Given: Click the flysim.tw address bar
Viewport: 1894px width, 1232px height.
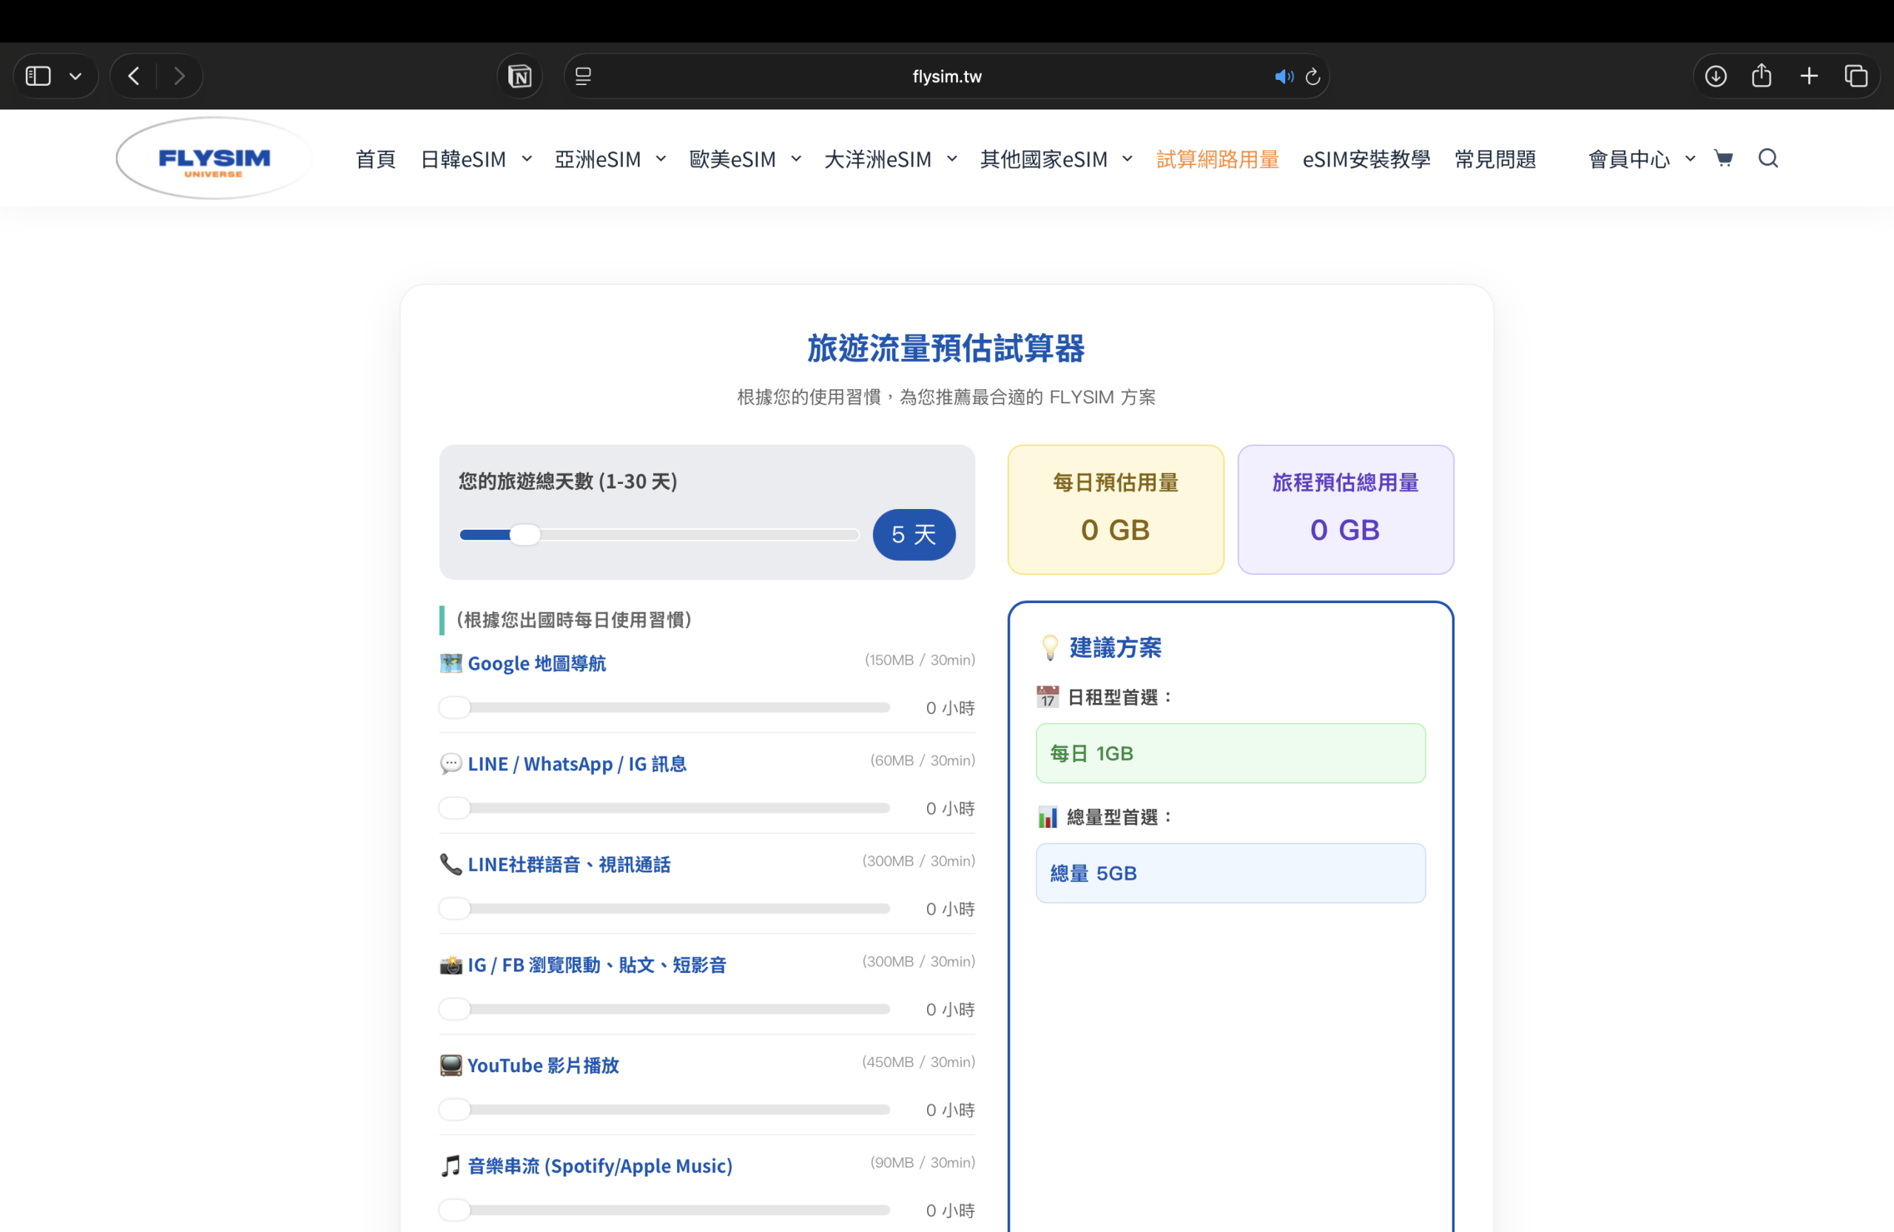Looking at the screenshot, I should tap(946, 76).
